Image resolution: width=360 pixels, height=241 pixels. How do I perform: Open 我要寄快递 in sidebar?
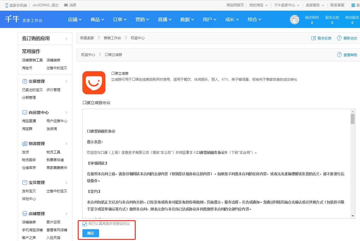click(x=55, y=160)
